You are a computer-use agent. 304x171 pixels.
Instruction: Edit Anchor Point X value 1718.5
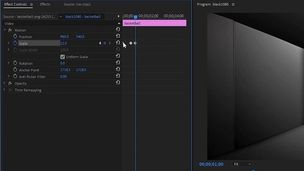[66, 70]
